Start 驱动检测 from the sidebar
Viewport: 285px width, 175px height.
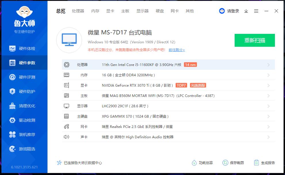click(24, 120)
